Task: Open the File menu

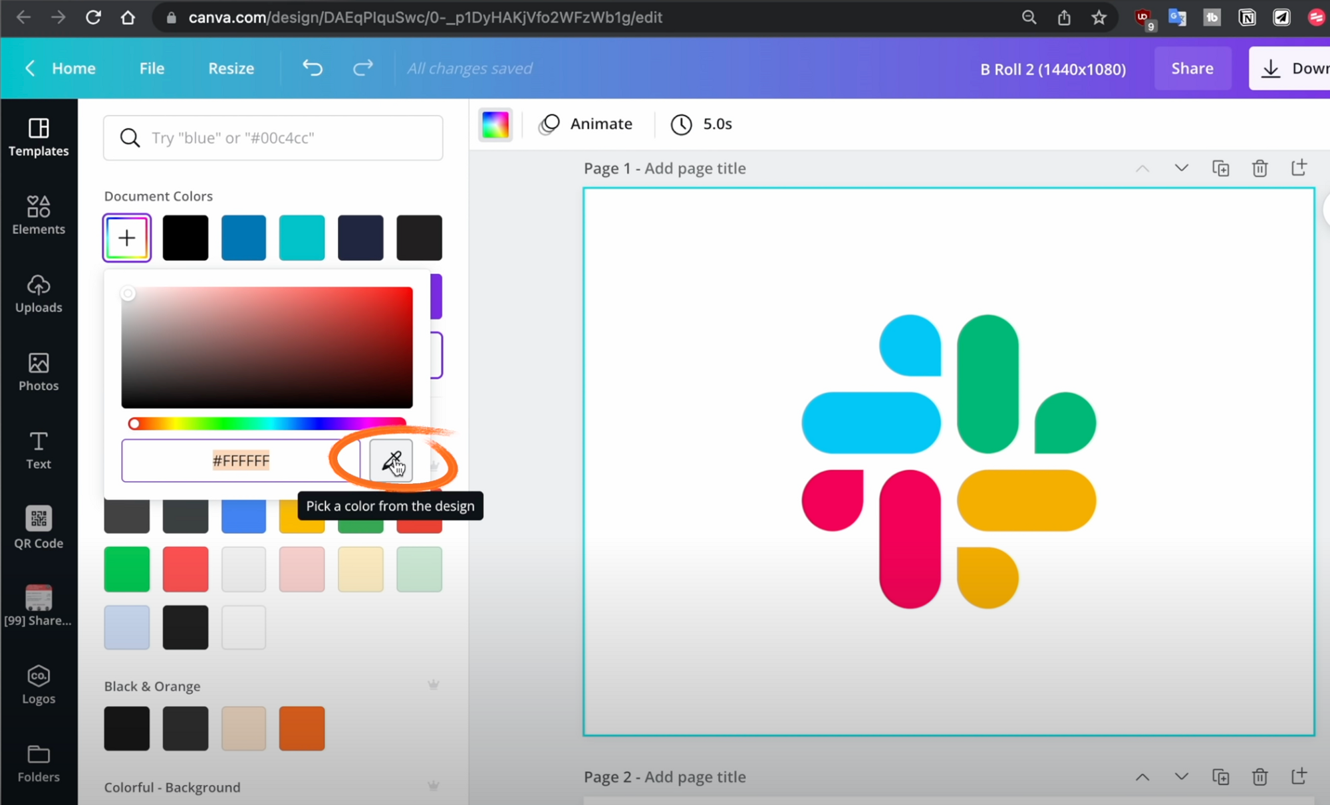Action: point(152,68)
